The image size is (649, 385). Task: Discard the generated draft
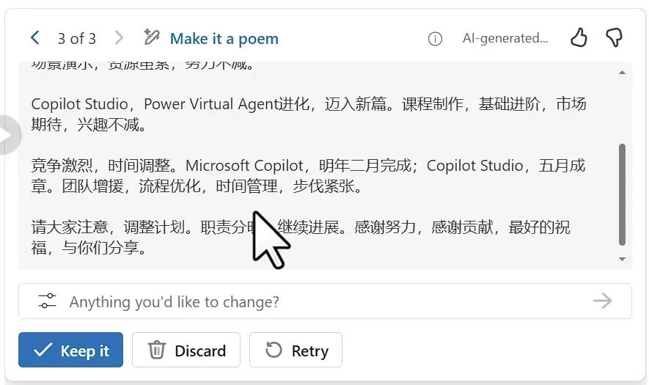186,351
